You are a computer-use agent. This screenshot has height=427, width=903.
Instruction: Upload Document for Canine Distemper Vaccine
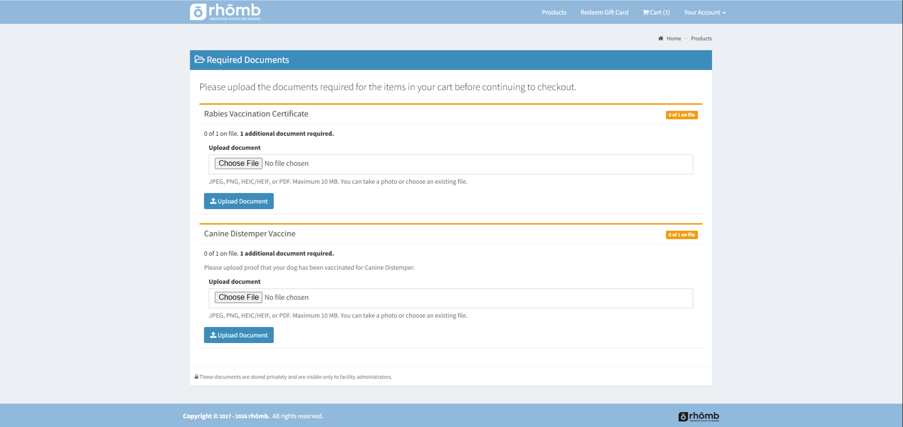[x=239, y=335]
